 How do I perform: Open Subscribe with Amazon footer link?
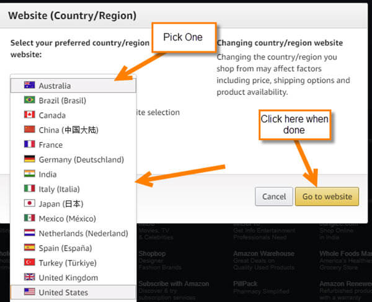coord(174,284)
